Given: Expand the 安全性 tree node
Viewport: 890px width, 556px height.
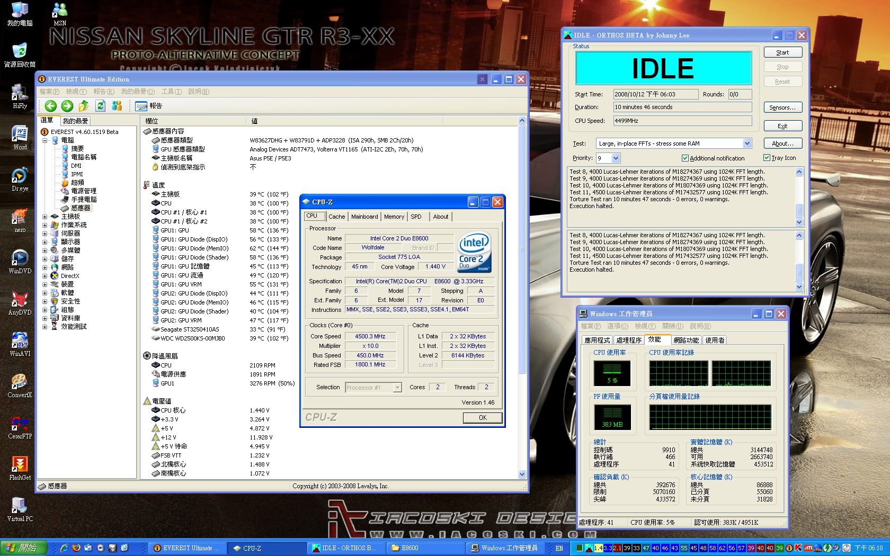Looking at the screenshot, I should (45, 301).
